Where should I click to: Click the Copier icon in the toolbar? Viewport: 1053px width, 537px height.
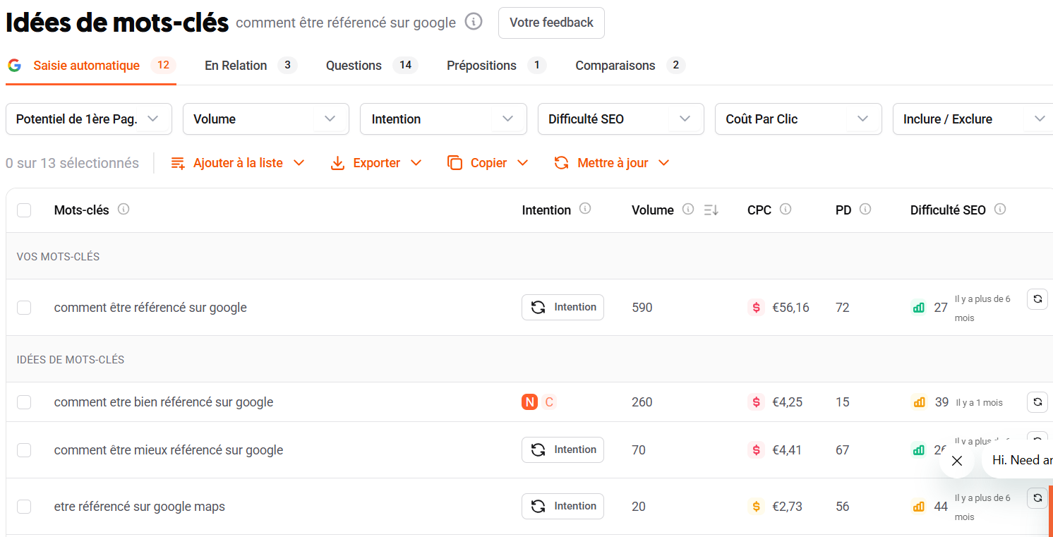(455, 162)
